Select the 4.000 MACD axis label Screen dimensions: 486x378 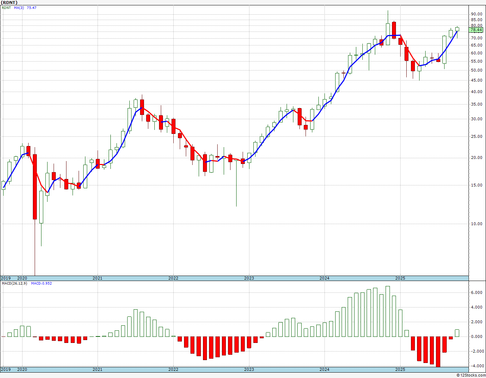click(477, 307)
